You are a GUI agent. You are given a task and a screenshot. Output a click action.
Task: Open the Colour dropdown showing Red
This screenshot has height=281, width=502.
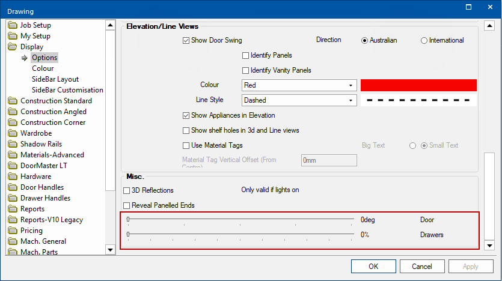(x=299, y=85)
